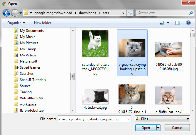The width and height of the screenshot is (196, 135).
Task: Select the gray kitten thumbnail
Action: click(132, 48)
